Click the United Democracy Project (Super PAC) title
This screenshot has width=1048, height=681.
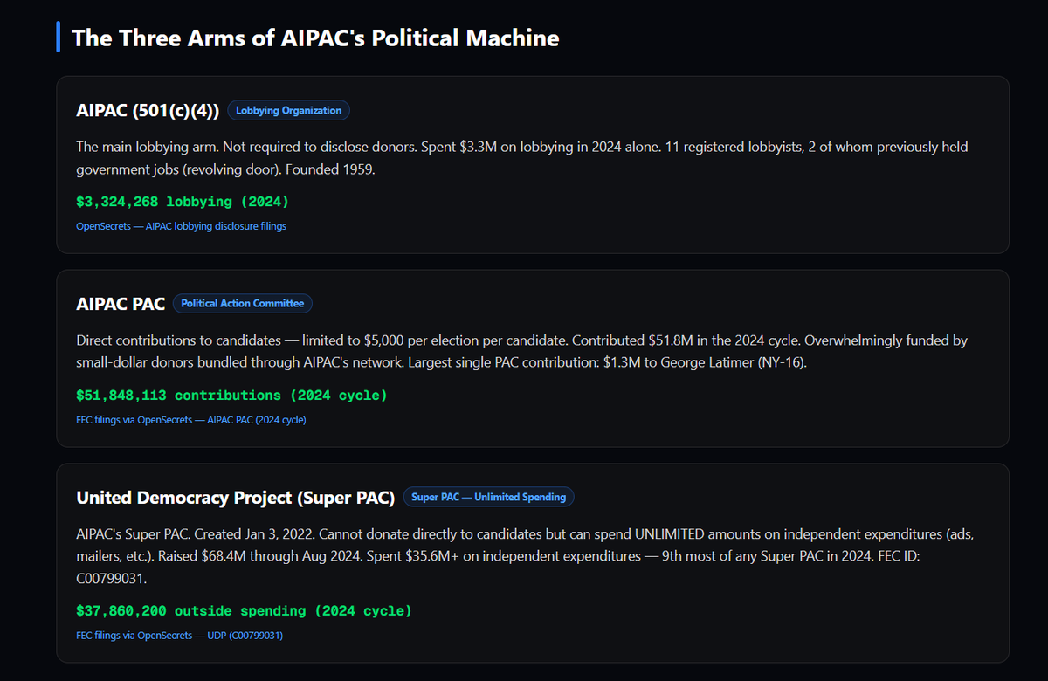[236, 498]
